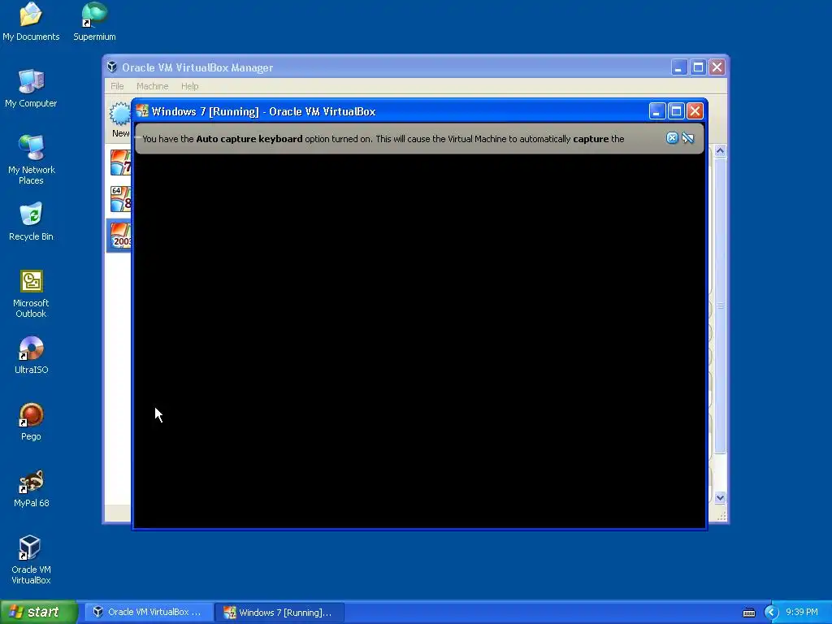Open My Computer desktop icon

(31, 88)
